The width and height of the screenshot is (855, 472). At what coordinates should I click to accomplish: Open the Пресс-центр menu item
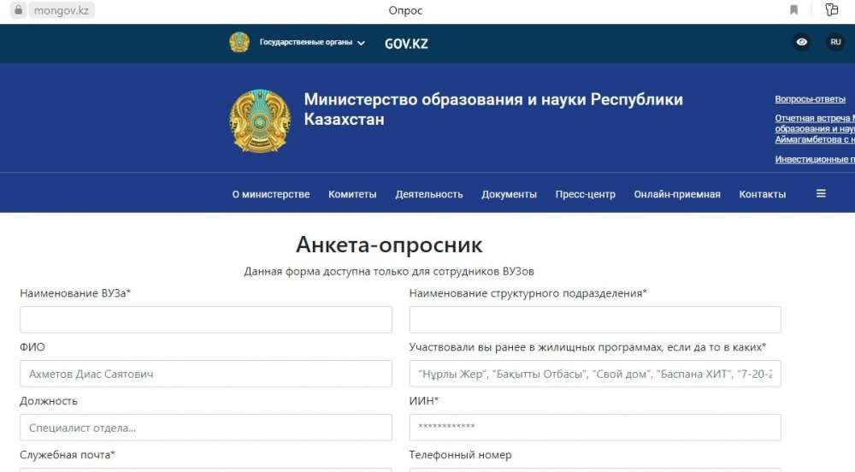click(585, 194)
